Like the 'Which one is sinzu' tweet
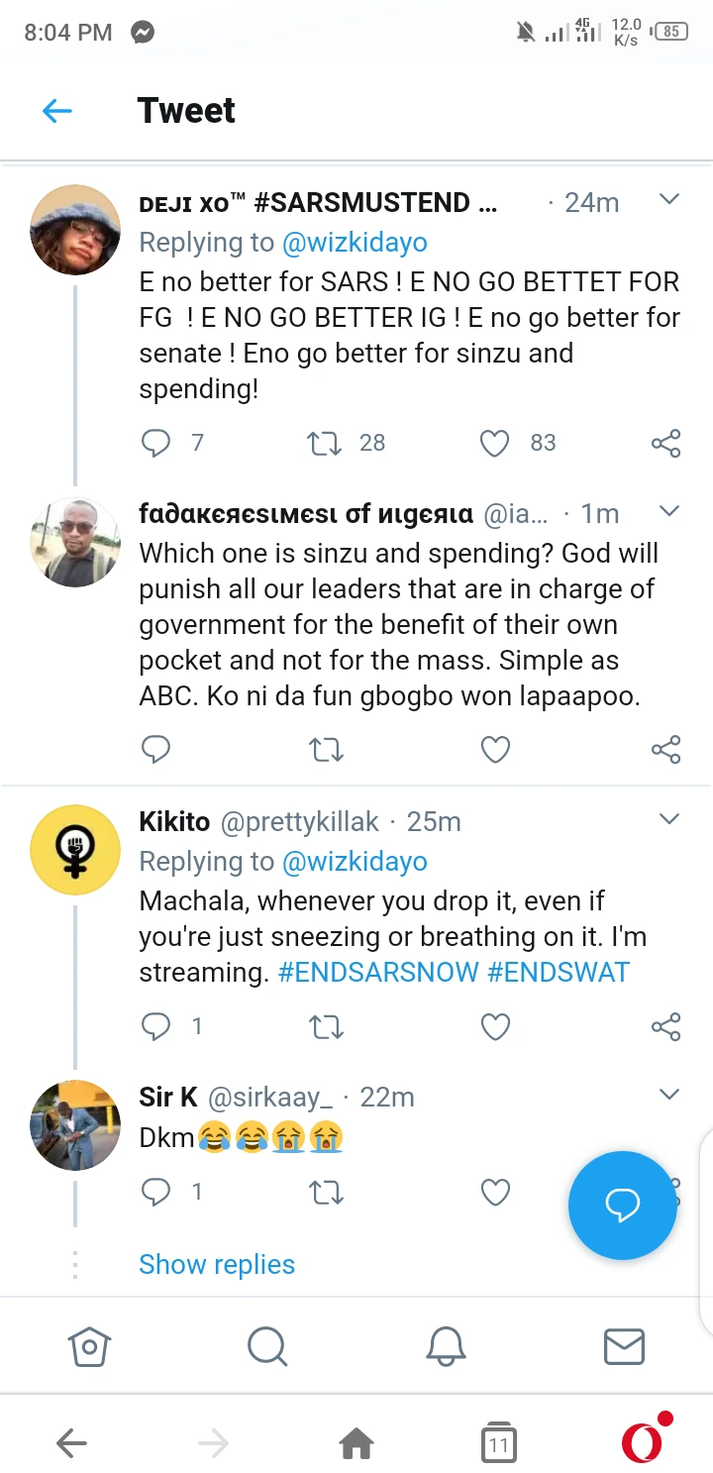The height and width of the screenshot is (1473, 713). click(x=494, y=750)
